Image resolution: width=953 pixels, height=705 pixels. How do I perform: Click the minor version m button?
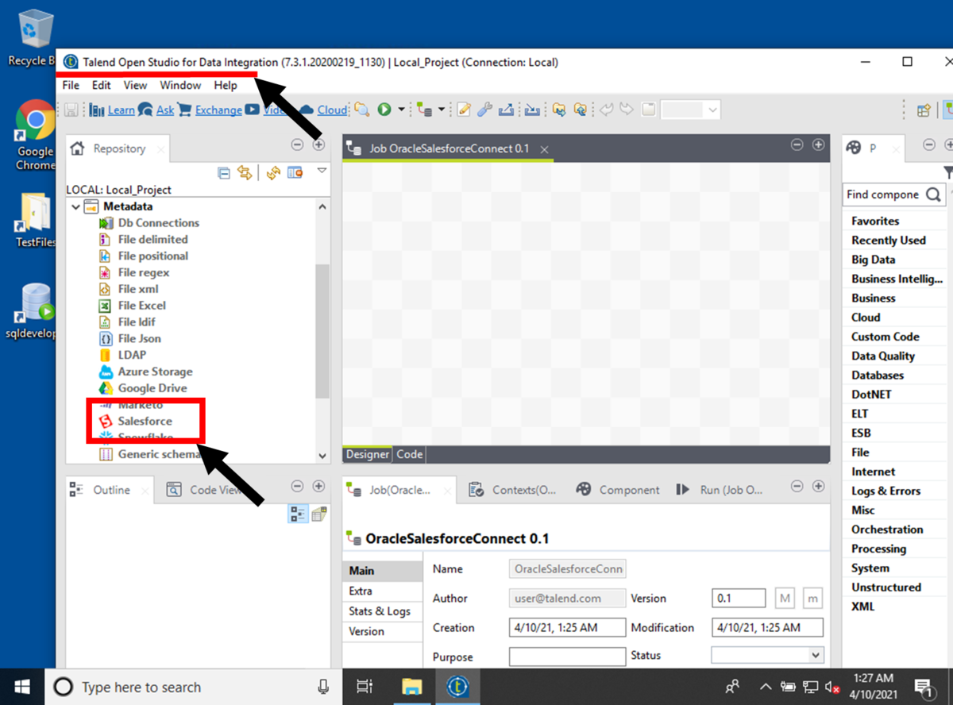click(812, 598)
